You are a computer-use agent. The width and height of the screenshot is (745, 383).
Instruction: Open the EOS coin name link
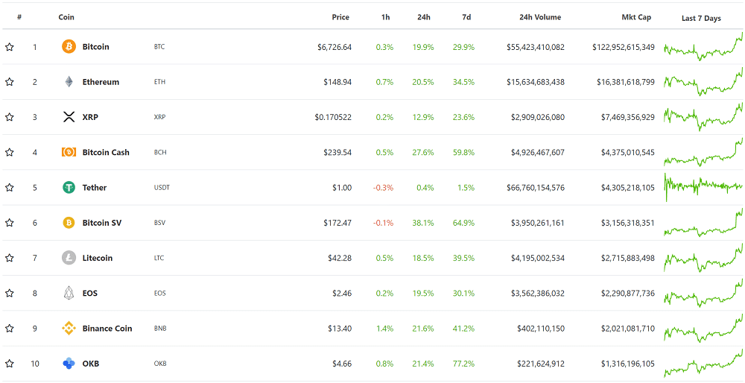[90, 293]
